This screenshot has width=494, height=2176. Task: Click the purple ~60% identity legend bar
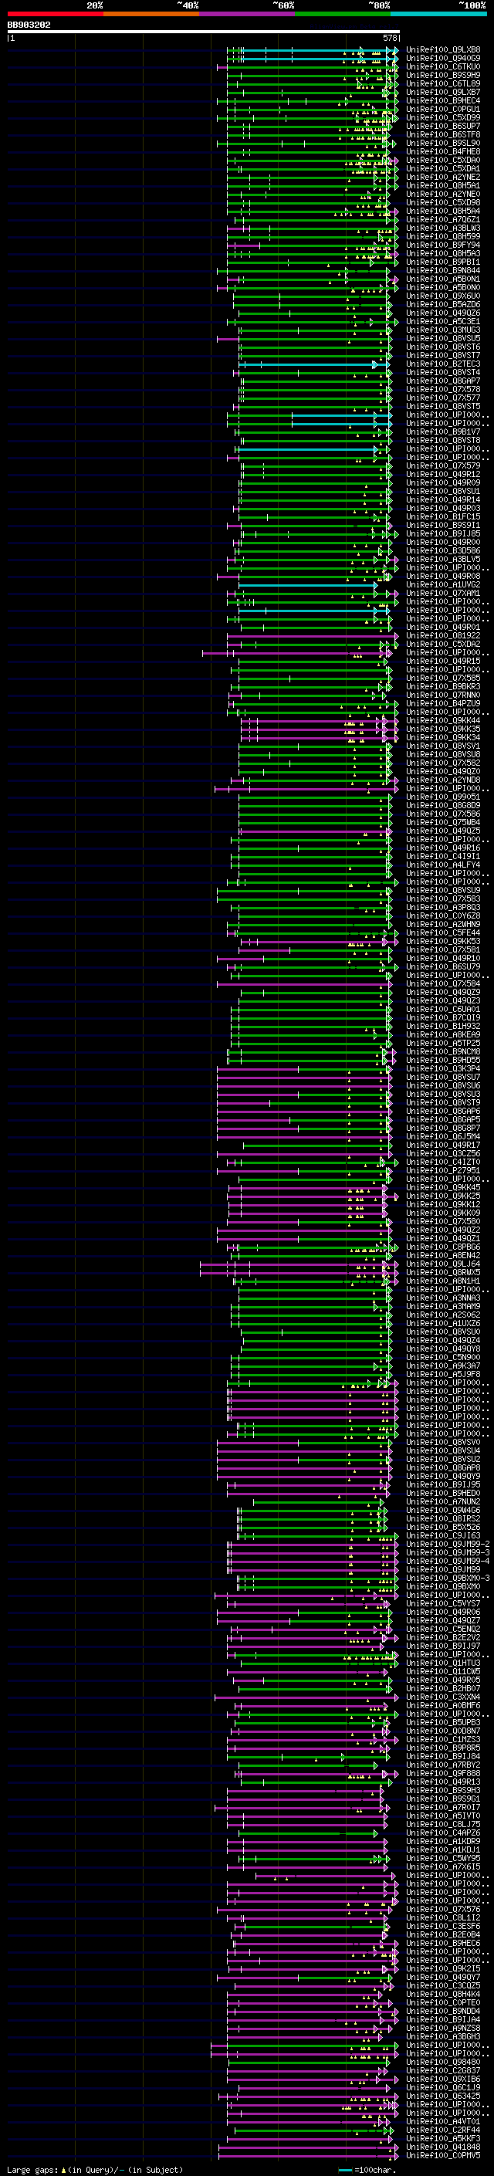coord(246,14)
